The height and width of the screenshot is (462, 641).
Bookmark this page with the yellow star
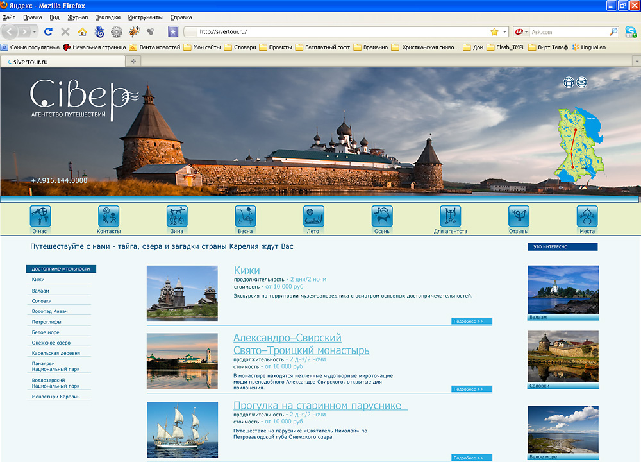pos(494,31)
